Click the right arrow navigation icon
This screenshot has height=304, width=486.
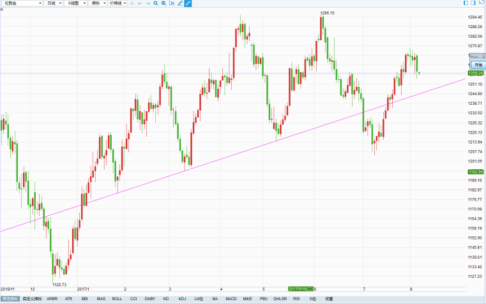148,3
